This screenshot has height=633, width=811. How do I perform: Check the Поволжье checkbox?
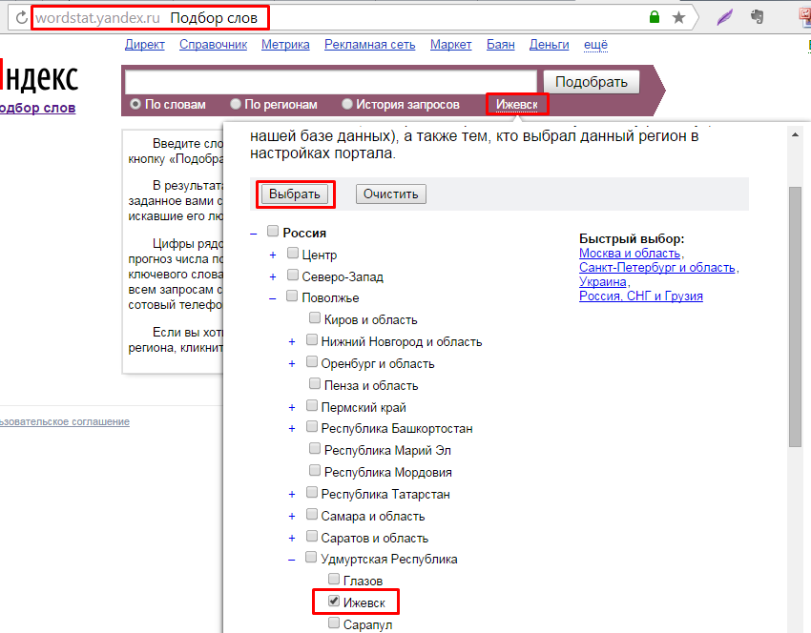tap(292, 296)
